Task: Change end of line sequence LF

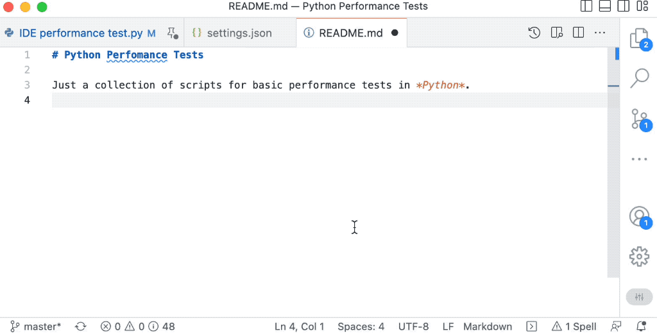Action: tap(448, 327)
